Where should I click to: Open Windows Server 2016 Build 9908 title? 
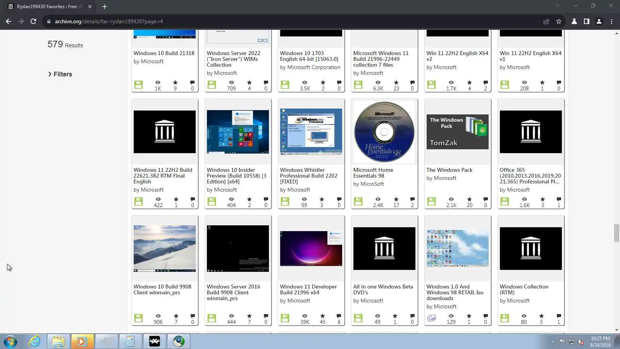[233, 292]
